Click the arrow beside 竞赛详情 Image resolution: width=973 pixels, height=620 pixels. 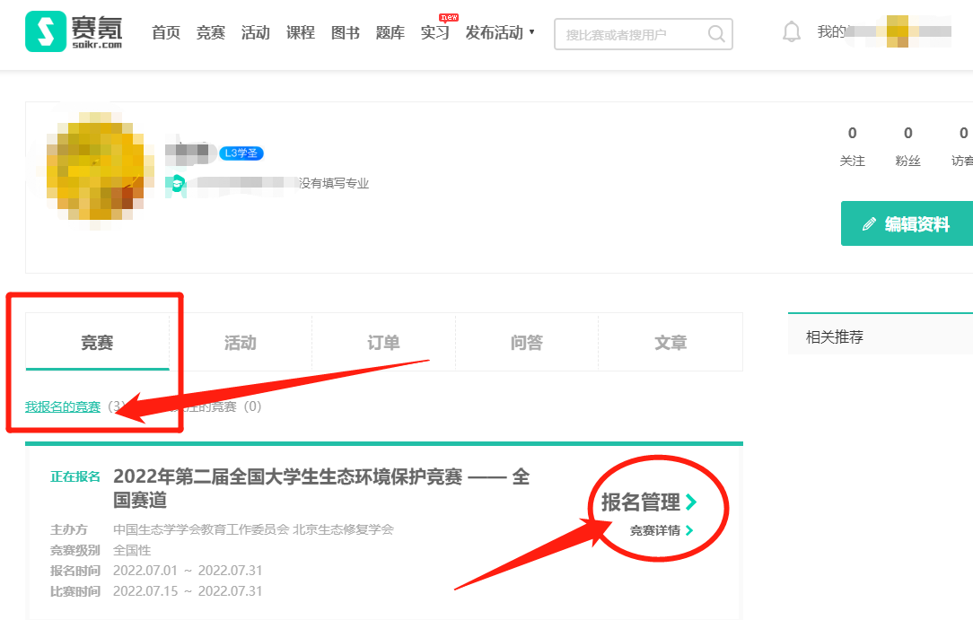(x=689, y=530)
